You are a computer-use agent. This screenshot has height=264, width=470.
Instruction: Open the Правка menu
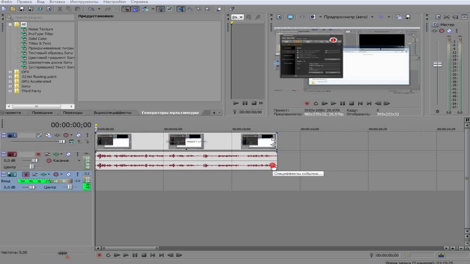pyautogui.click(x=24, y=2)
